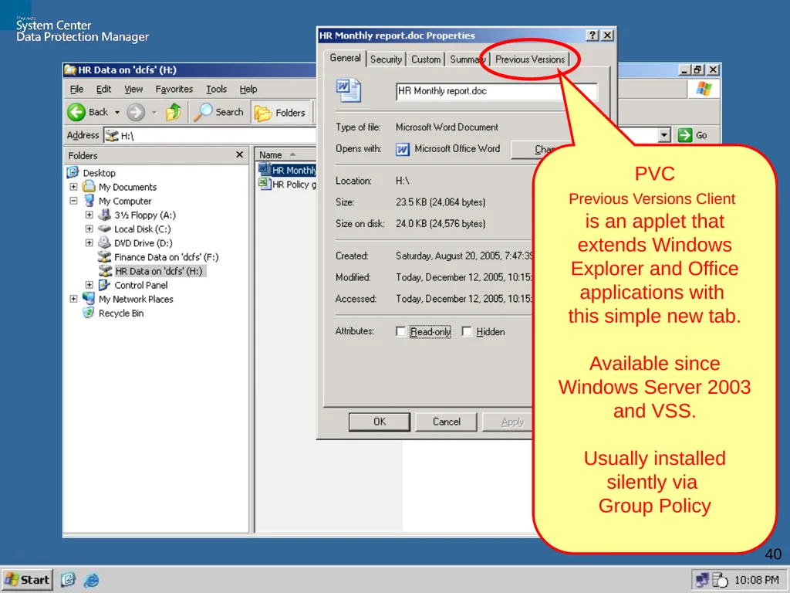790x593 pixels.
Task: Click the Cancel button in Properties
Action: pos(447,422)
